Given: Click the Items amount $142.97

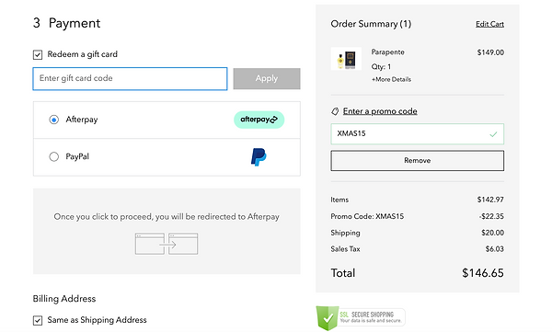Looking at the screenshot, I should tap(490, 200).
